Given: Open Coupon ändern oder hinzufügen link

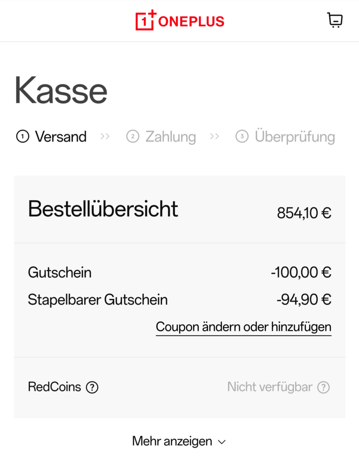Looking at the screenshot, I should [244, 327].
